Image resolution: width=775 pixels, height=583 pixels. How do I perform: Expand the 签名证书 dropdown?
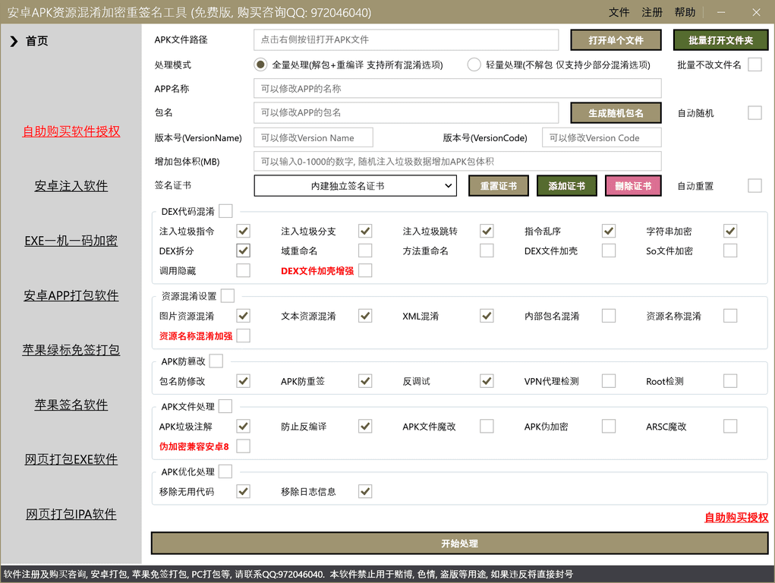[355, 186]
